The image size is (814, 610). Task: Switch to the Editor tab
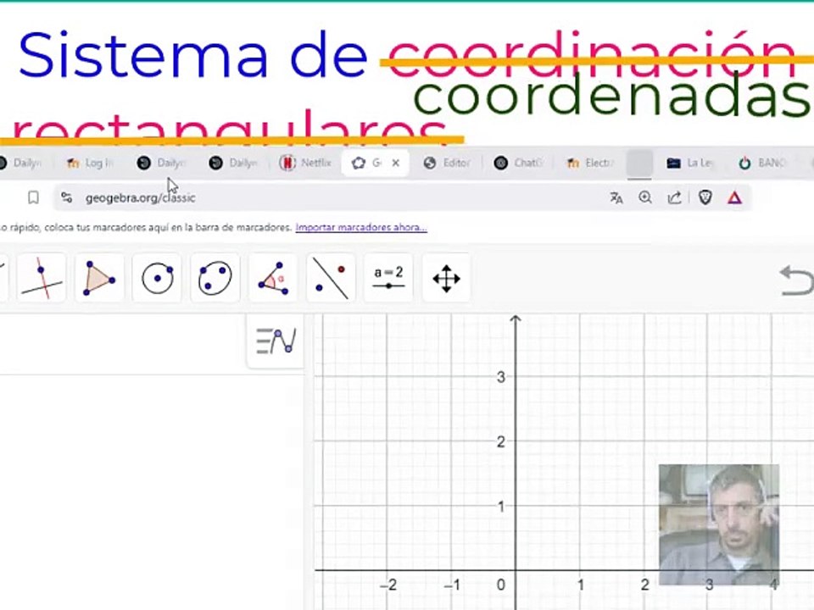pyautogui.click(x=447, y=163)
